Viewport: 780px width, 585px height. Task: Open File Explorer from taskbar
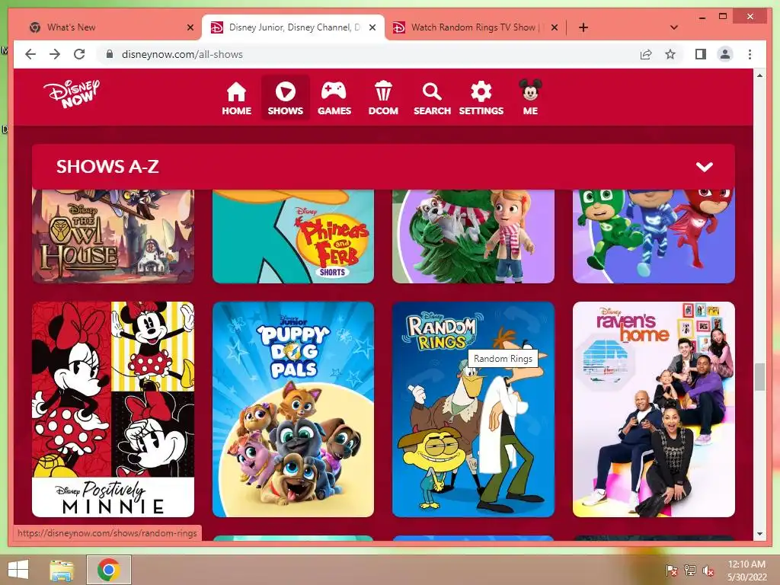(x=62, y=570)
